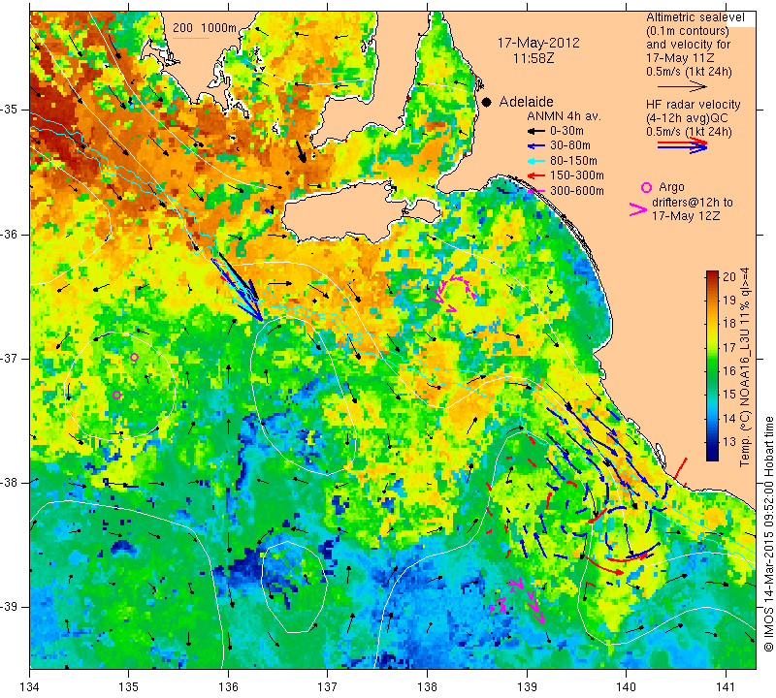Click the blue 30-80m legend arrow

pos(535,146)
